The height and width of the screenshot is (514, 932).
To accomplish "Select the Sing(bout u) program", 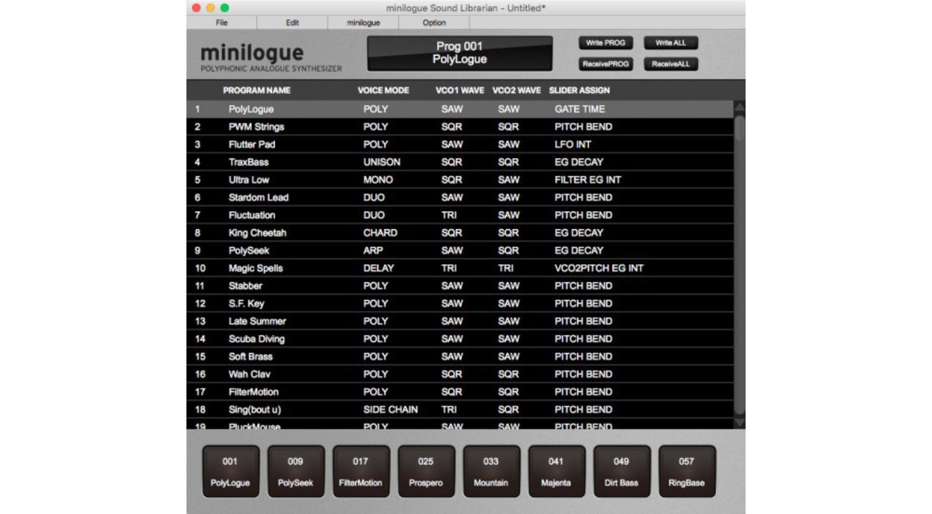I will [460, 409].
